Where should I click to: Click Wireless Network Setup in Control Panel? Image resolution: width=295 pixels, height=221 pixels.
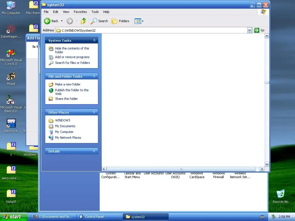[240, 175]
